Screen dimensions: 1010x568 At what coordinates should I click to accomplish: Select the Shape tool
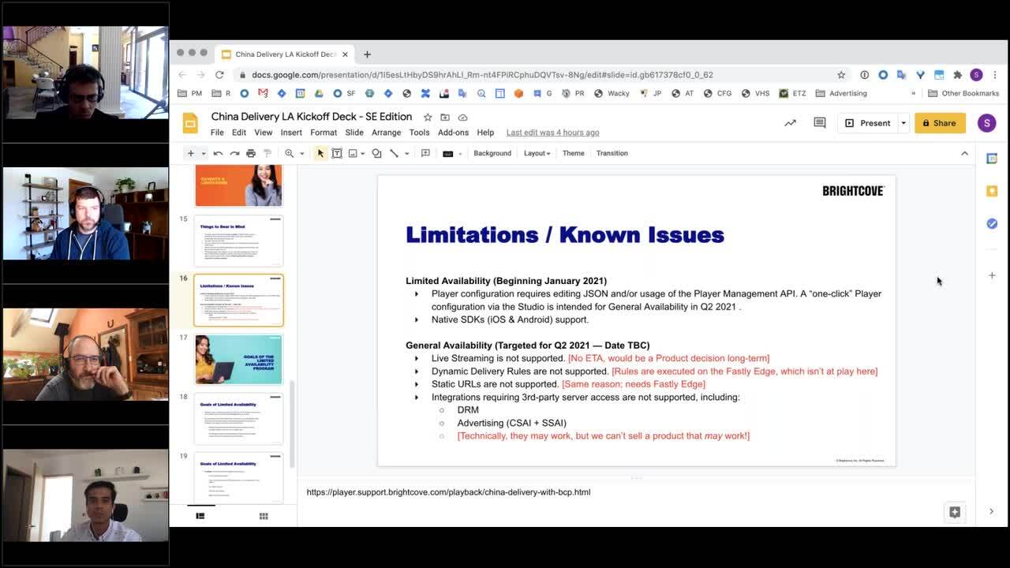click(x=377, y=153)
